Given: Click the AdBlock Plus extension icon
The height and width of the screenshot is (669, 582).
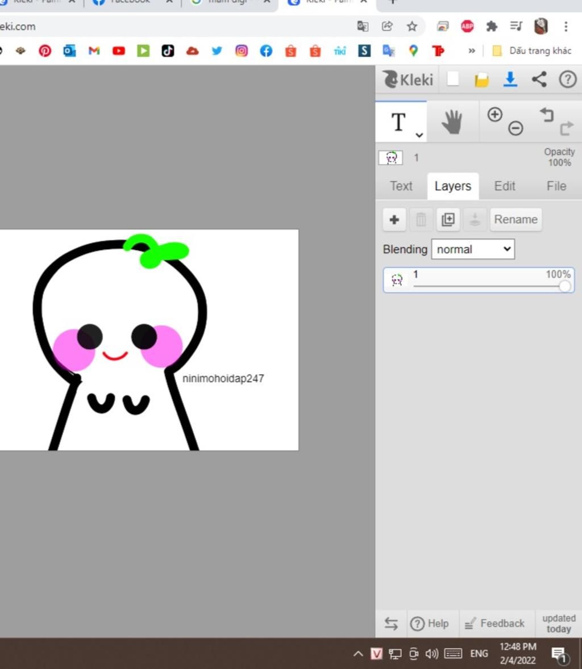Looking at the screenshot, I should click(467, 27).
